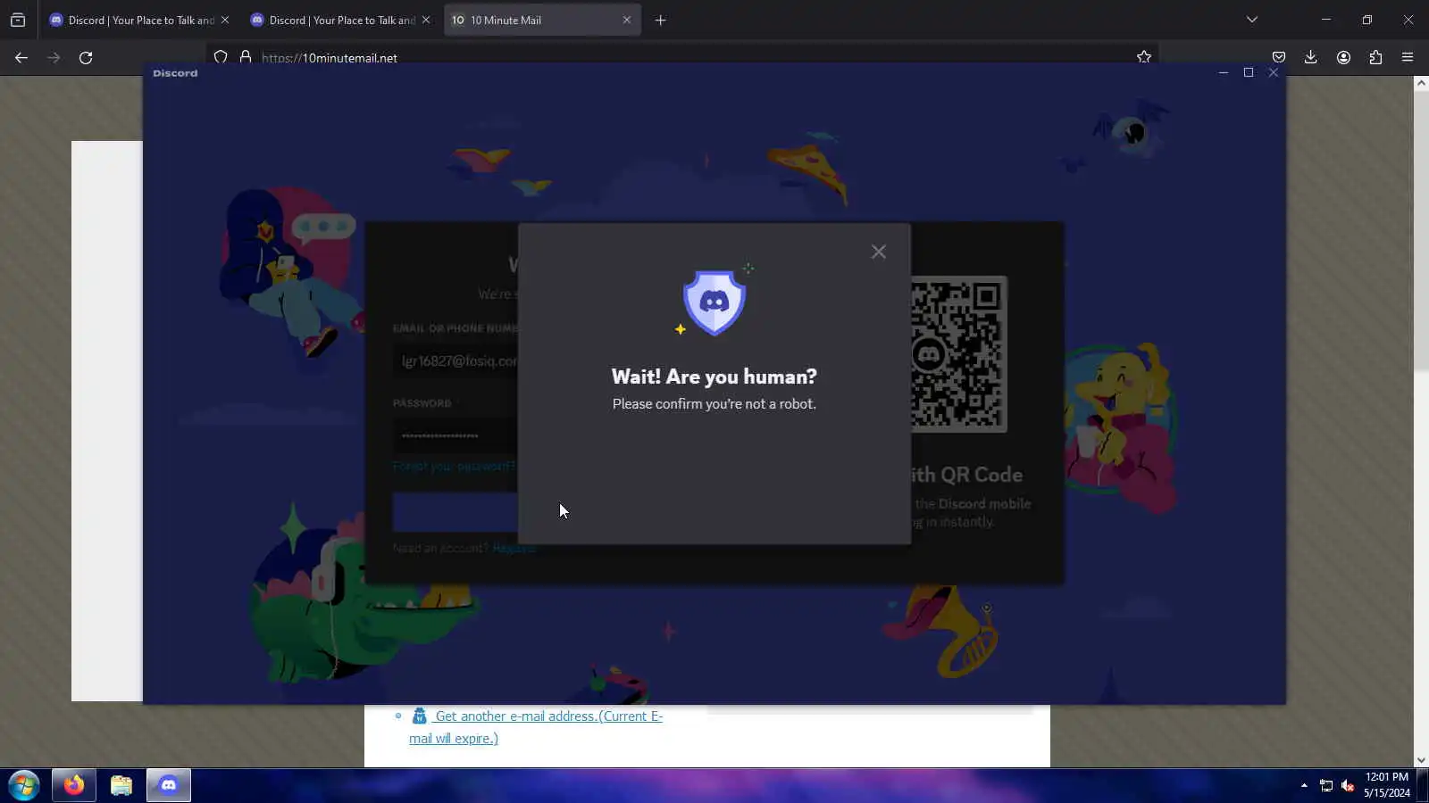Image resolution: width=1429 pixels, height=803 pixels.
Task: Switch to the second Discord browser tab
Action: (x=335, y=20)
